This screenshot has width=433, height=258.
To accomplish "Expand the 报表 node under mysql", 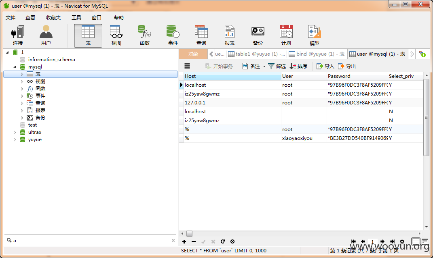I will (x=22, y=110).
